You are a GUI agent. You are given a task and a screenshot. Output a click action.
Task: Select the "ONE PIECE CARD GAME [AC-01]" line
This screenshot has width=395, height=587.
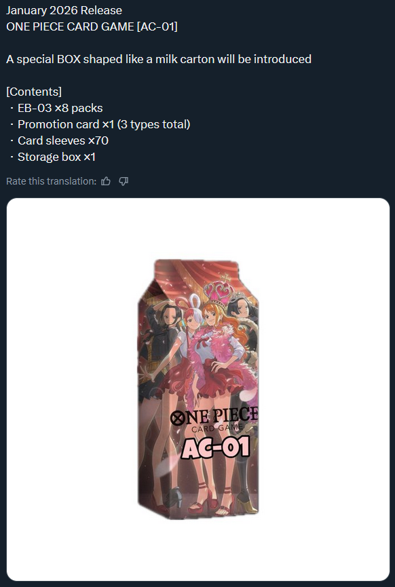point(92,26)
